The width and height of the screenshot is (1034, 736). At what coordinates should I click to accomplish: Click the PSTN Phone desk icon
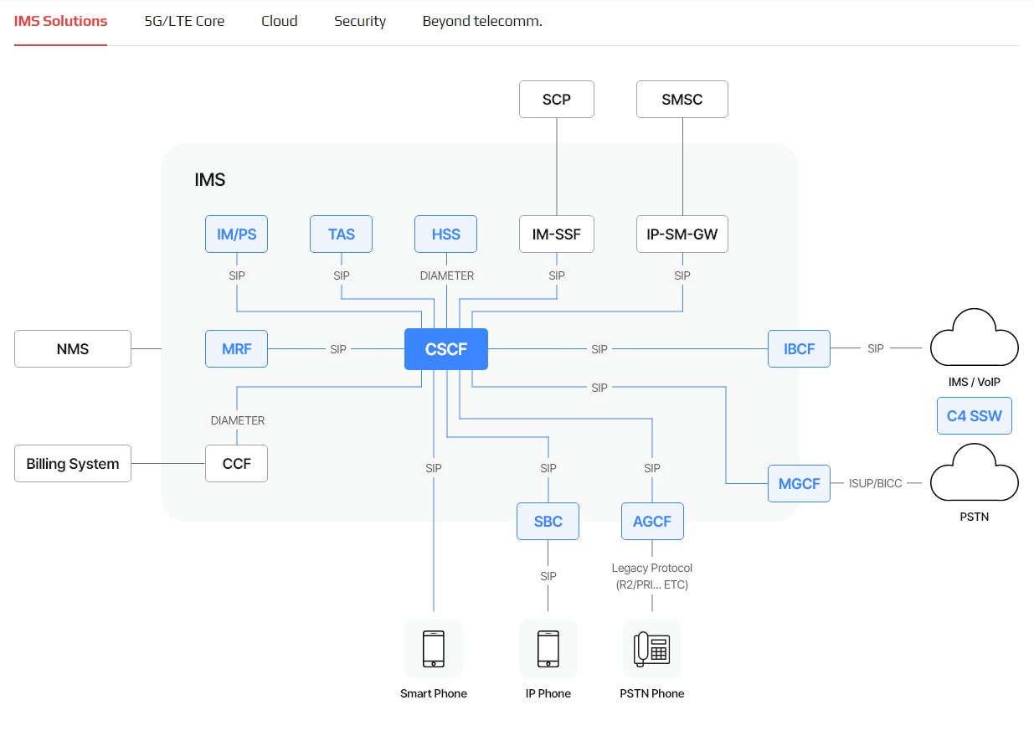point(651,649)
